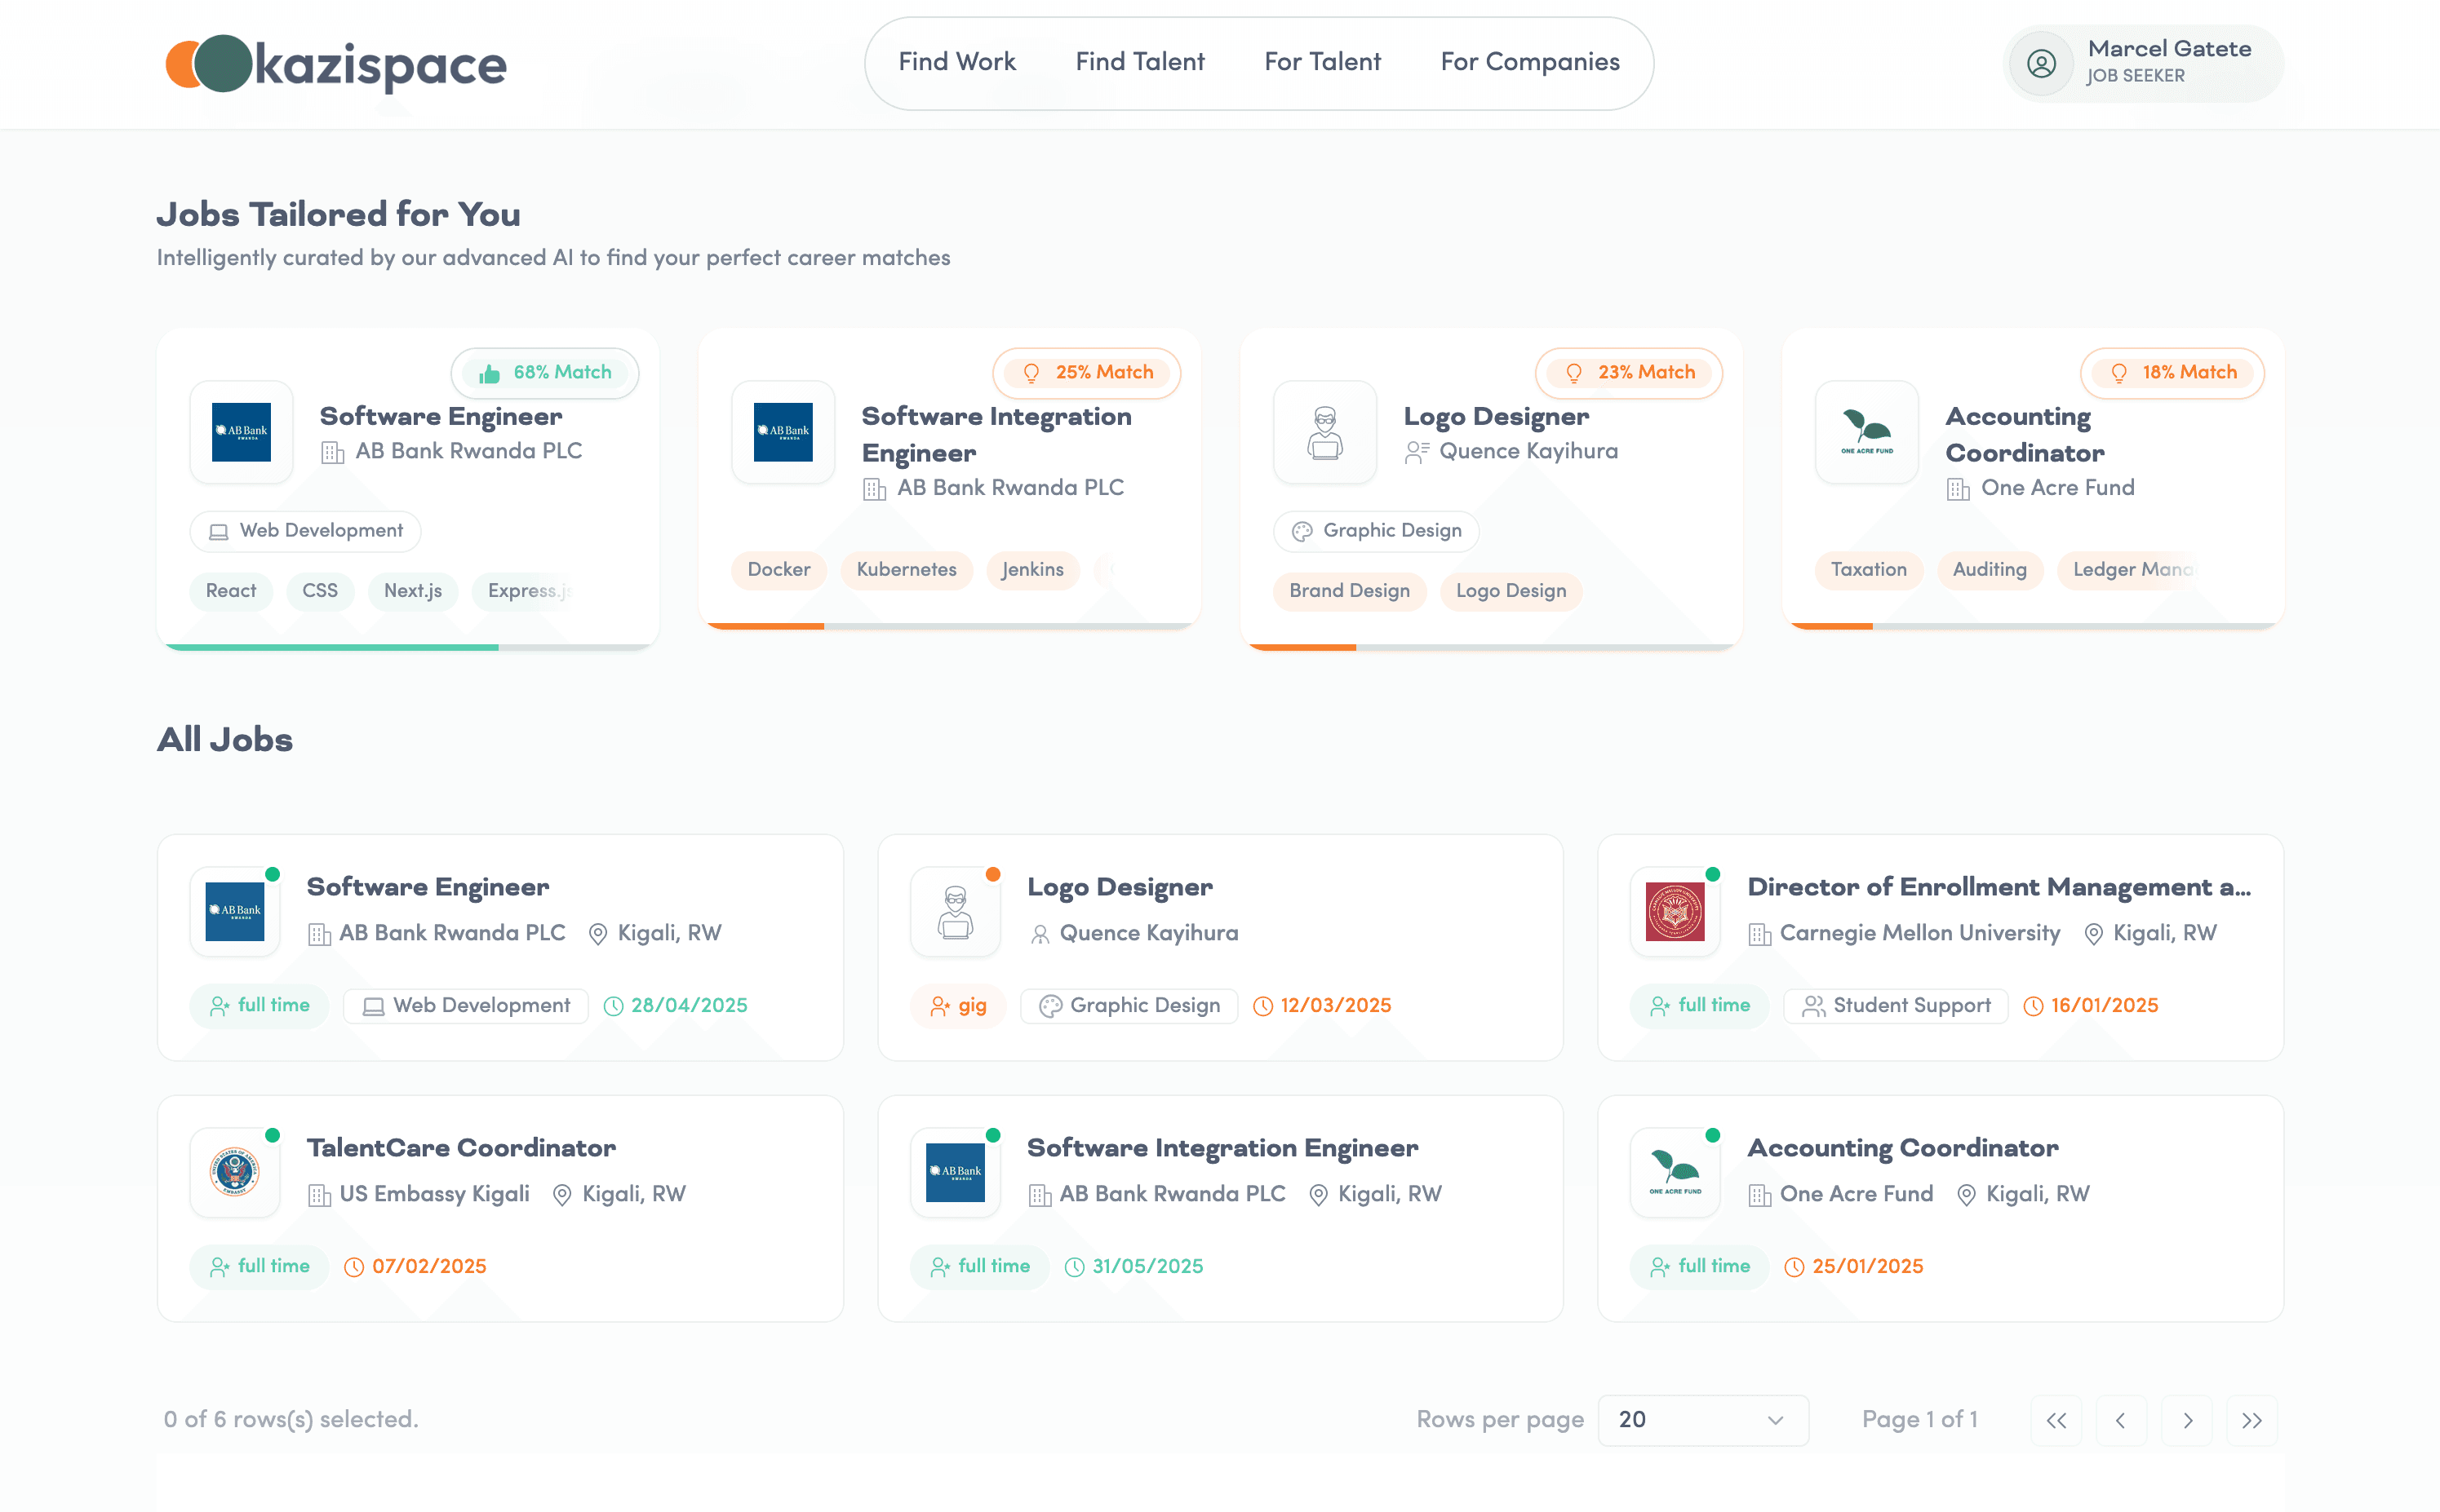
Task: Click Carnegie Mellon University logo
Action: coord(1675,911)
